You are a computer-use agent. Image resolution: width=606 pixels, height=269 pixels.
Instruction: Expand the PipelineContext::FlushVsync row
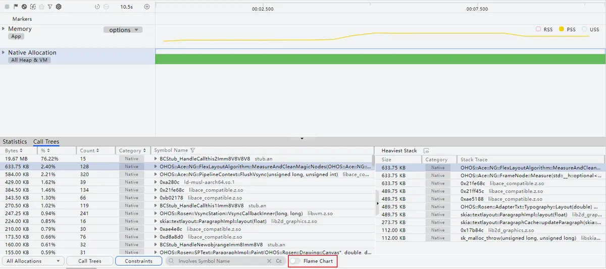(156, 174)
